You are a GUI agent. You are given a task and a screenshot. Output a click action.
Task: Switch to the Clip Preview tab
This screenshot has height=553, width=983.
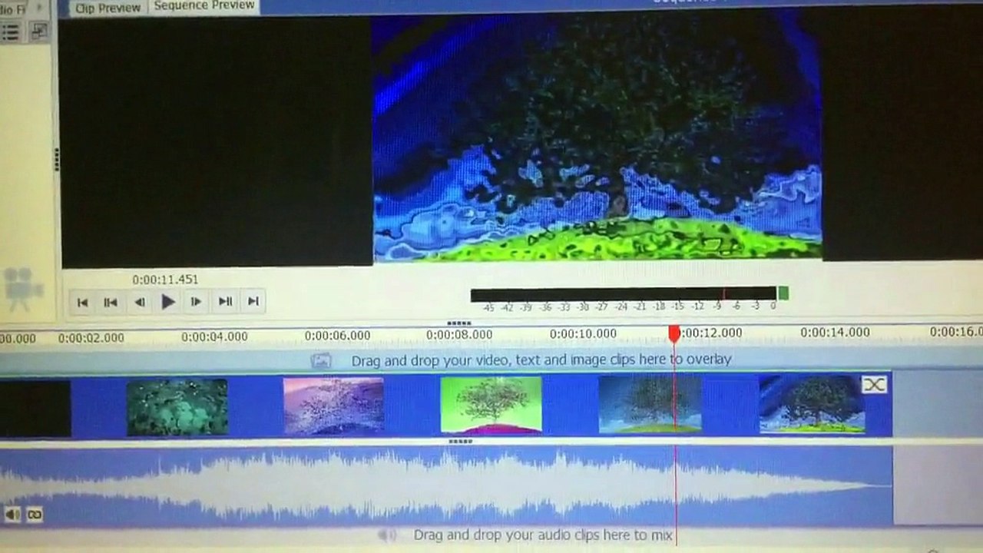coord(108,8)
